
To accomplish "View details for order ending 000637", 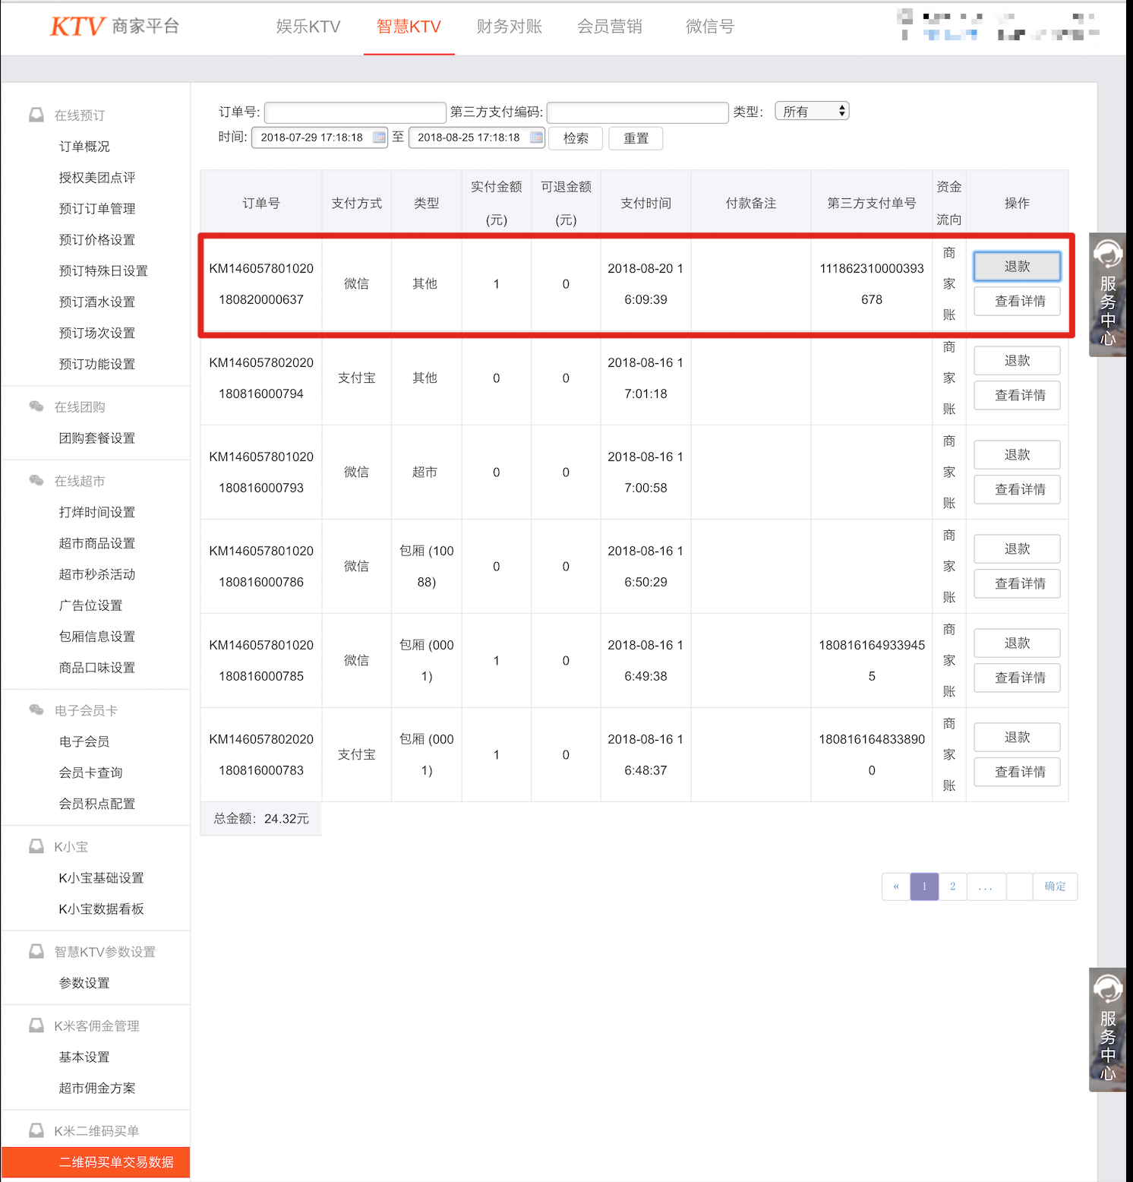I will pyautogui.click(x=1017, y=302).
